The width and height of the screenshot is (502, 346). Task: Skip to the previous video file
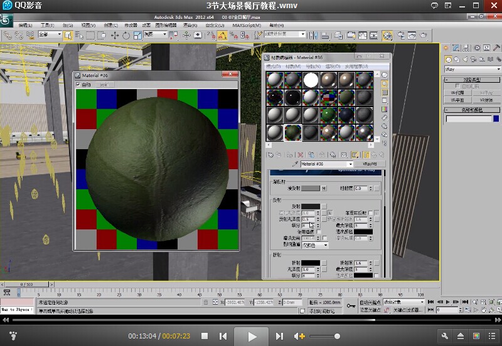click(223, 336)
